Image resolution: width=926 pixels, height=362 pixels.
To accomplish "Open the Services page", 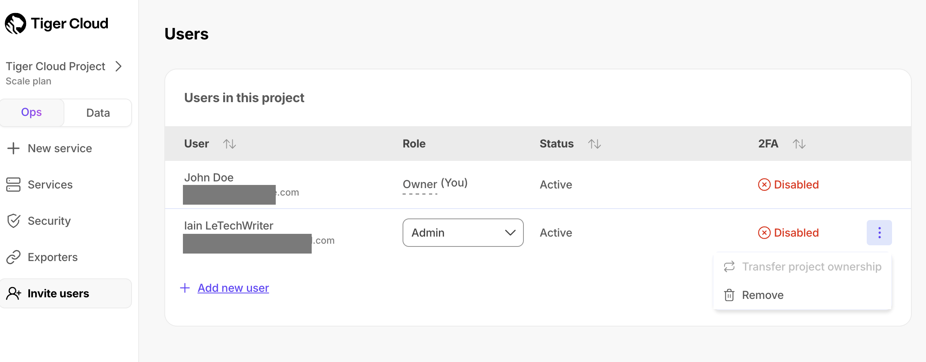I will coord(50,185).
